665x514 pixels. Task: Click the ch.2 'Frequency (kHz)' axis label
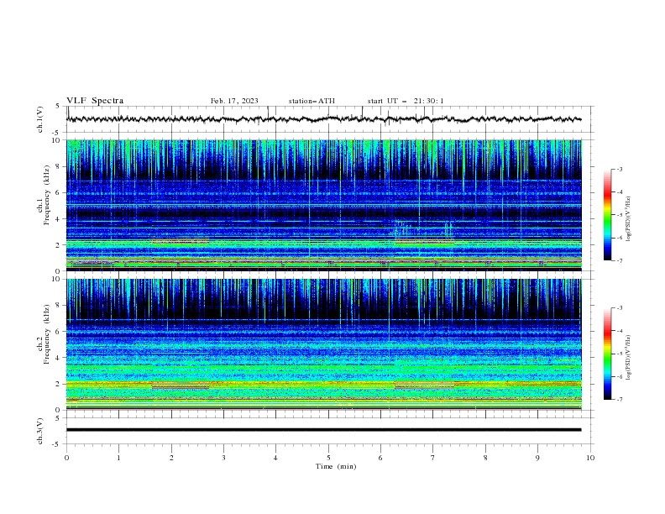tap(46, 334)
